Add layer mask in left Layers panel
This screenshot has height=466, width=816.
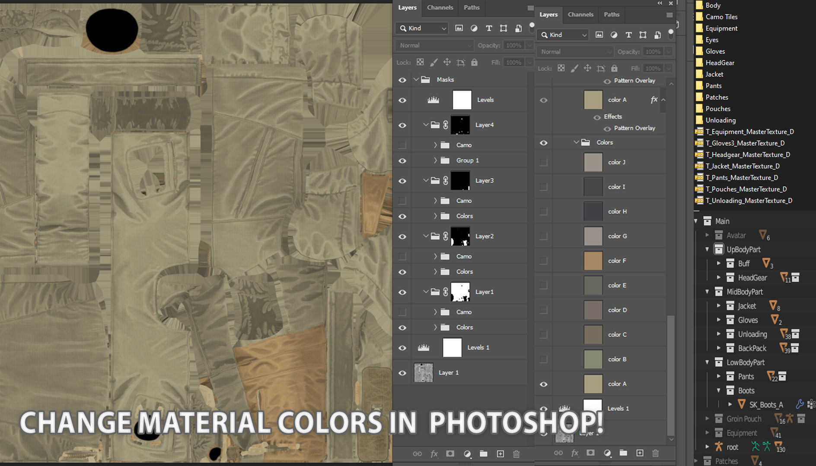pyautogui.click(x=450, y=453)
